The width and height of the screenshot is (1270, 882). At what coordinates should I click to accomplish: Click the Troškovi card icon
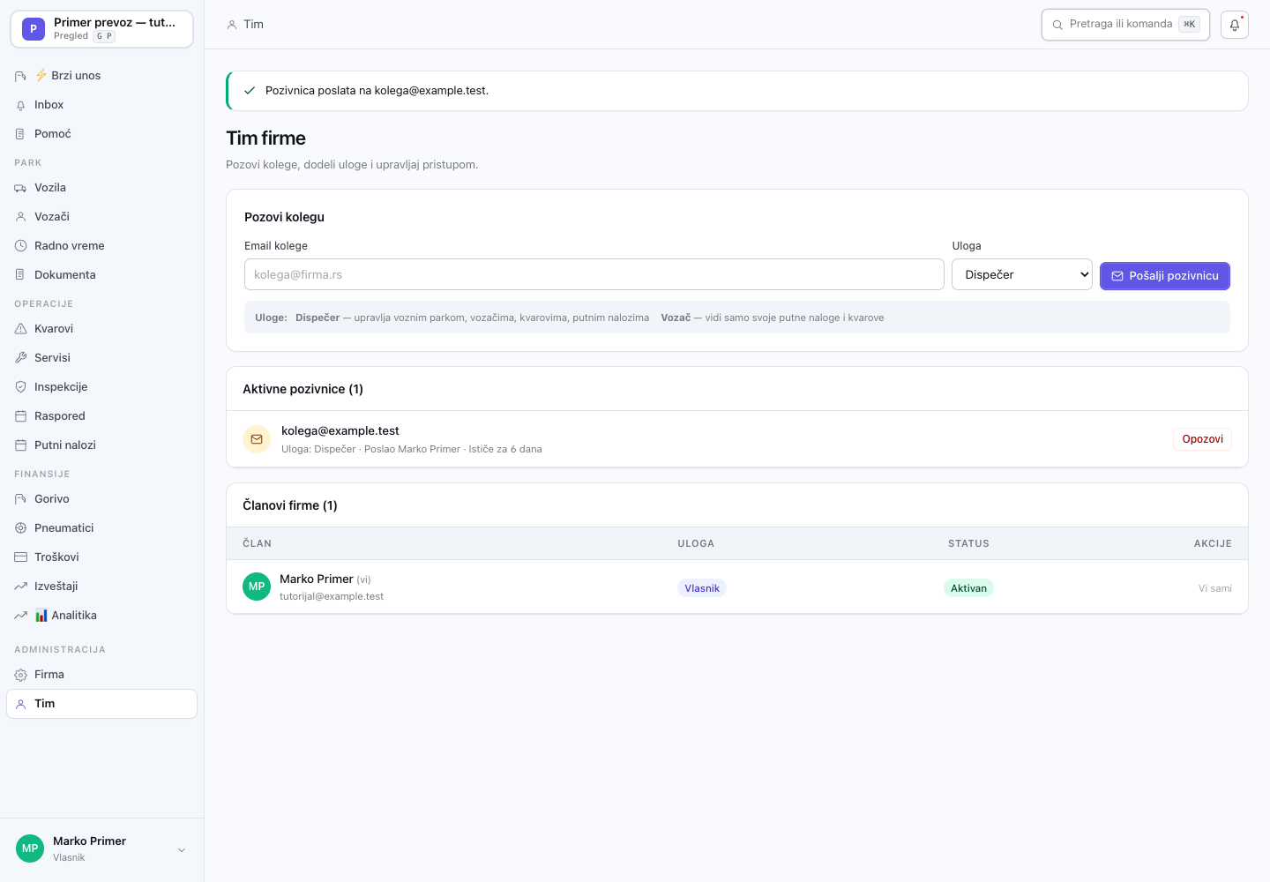(20, 557)
